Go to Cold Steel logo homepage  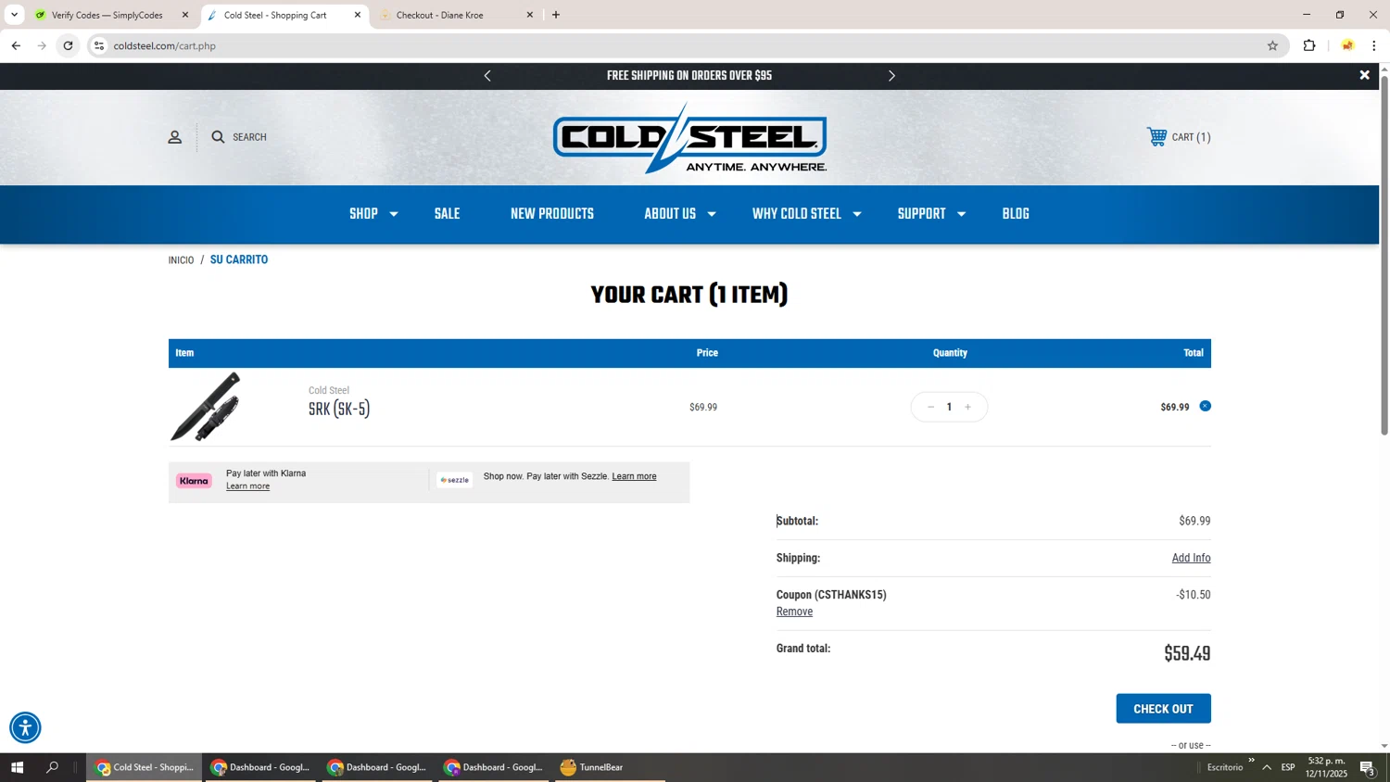point(689,138)
